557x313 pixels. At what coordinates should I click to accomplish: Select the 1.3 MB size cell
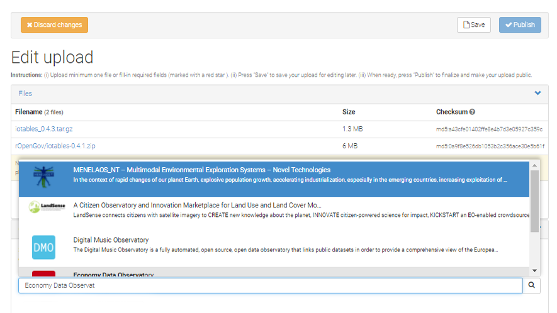pyautogui.click(x=352, y=129)
